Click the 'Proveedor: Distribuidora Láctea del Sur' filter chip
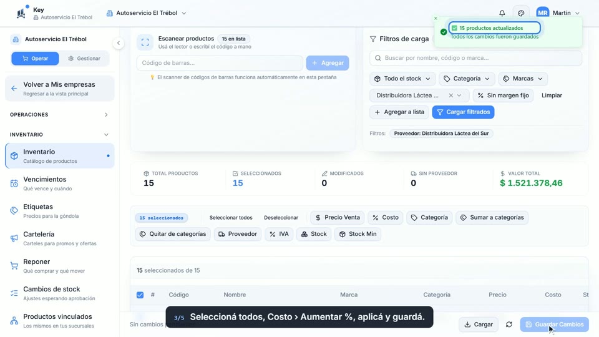This screenshot has width=599, height=337. tap(441, 134)
